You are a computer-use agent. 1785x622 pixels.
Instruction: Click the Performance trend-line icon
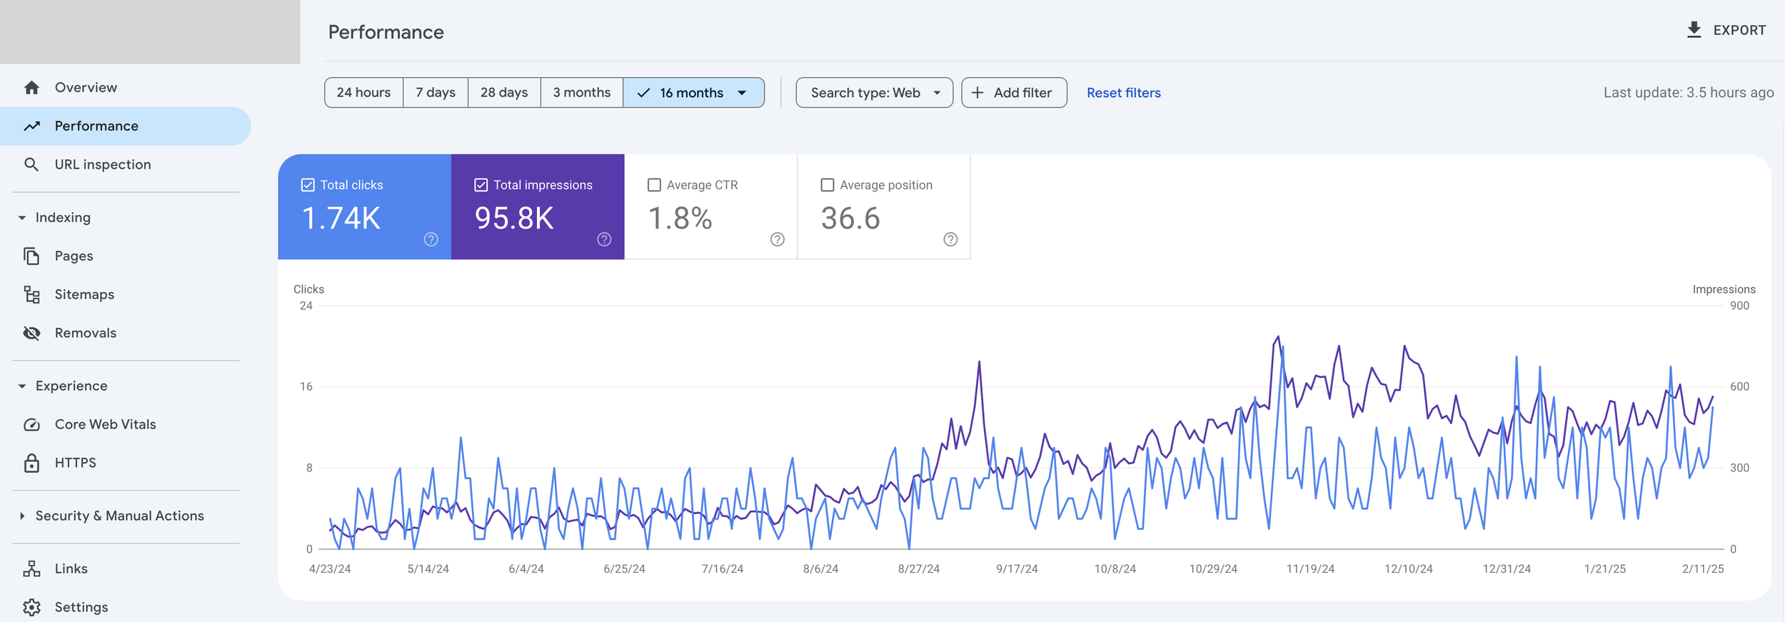(31, 126)
